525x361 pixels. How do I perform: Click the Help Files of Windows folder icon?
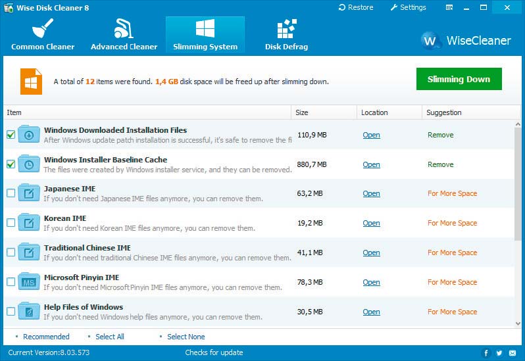pos(29,311)
